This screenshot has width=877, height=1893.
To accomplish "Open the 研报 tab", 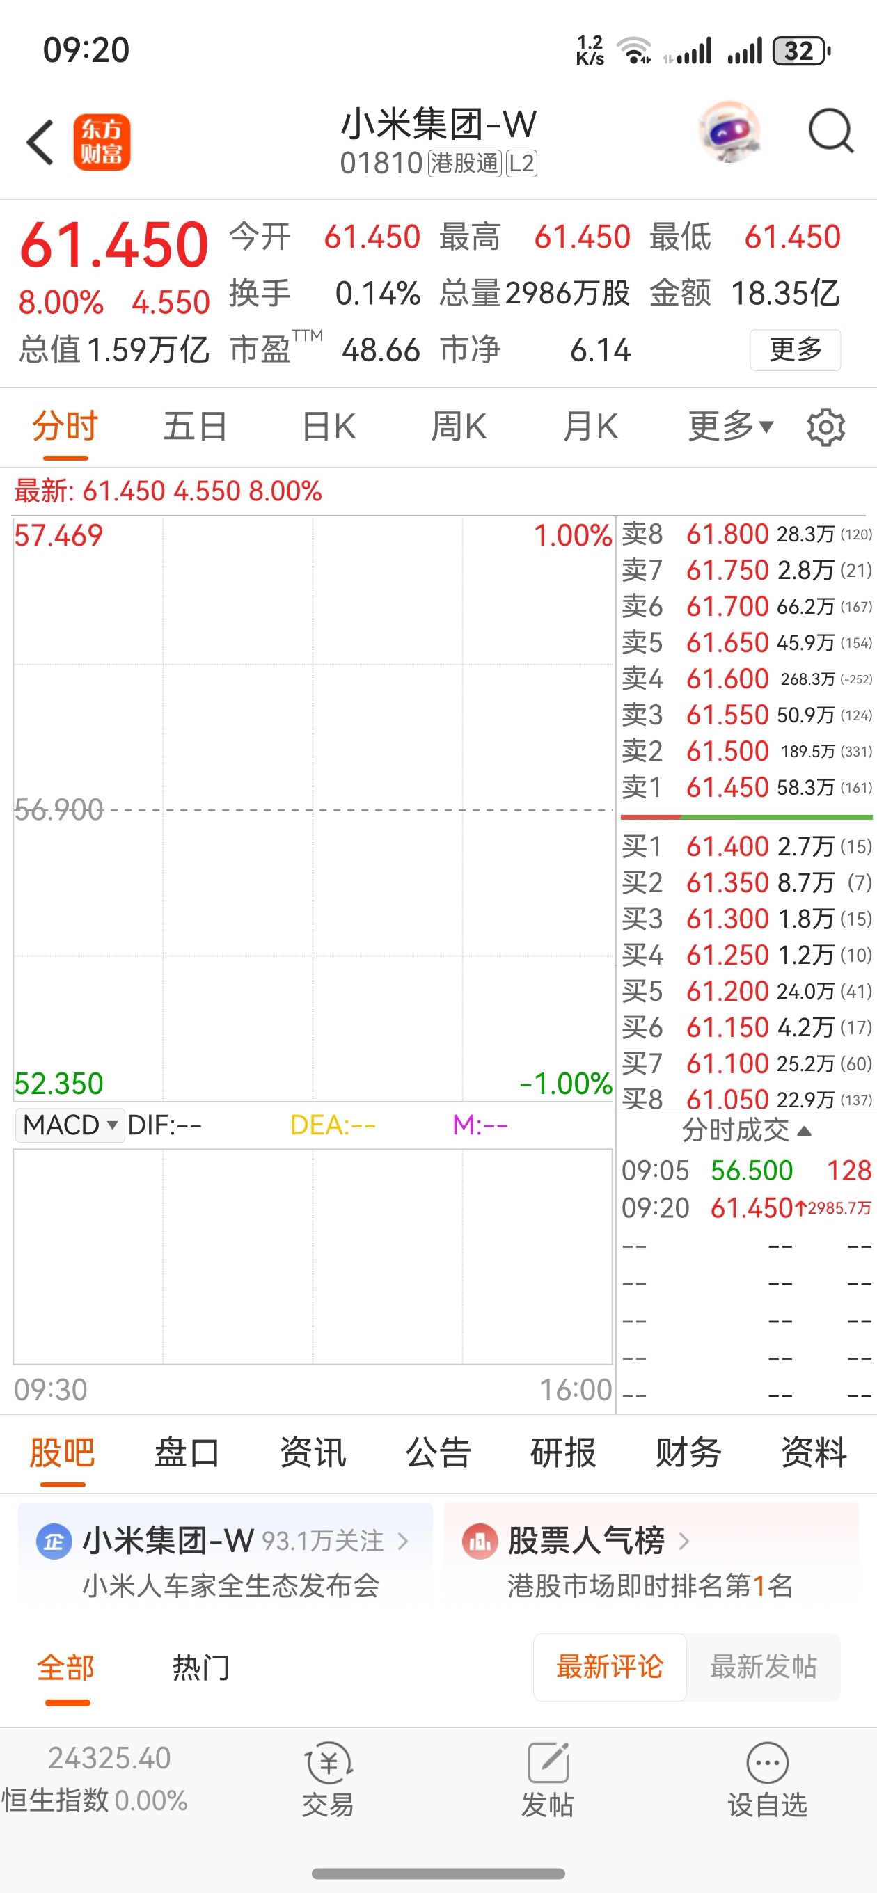I will point(563,1453).
